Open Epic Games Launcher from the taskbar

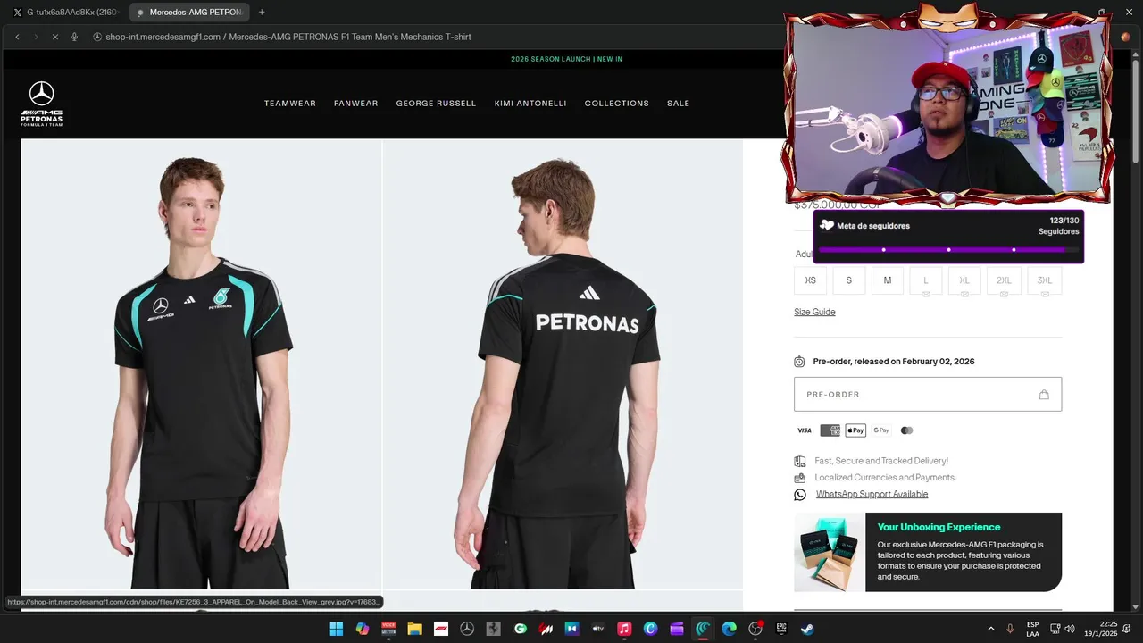[781, 629]
